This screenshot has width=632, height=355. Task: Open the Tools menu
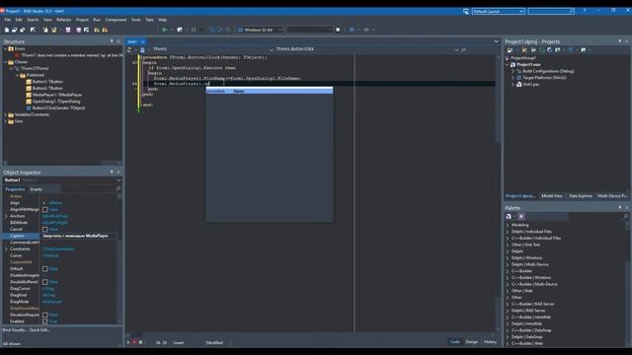pos(136,20)
